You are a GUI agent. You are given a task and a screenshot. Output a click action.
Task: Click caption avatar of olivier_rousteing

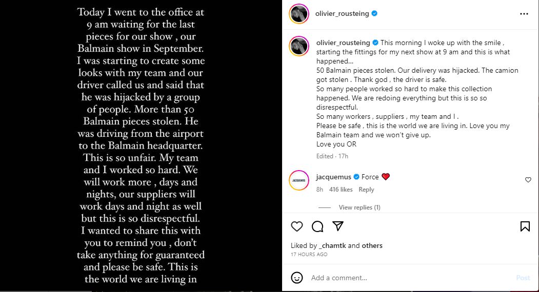tap(298, 46)
